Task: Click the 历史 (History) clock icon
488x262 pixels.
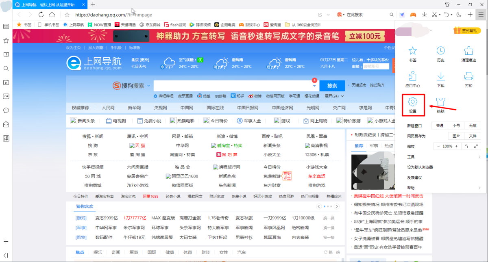Action: [x=440, y=54]
